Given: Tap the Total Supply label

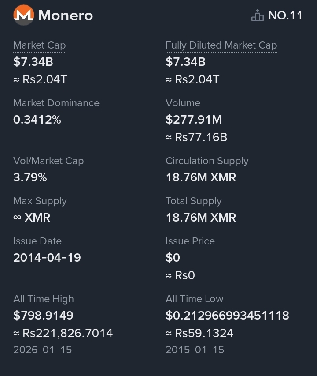Looking at the screenshot, I should click(x=194, y=201).
